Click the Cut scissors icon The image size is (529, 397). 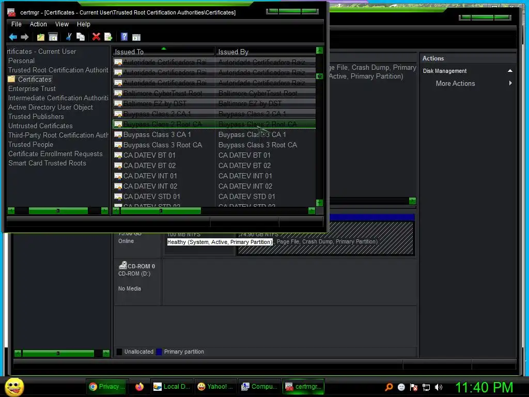pyautogui.click(x=69, y=37)
